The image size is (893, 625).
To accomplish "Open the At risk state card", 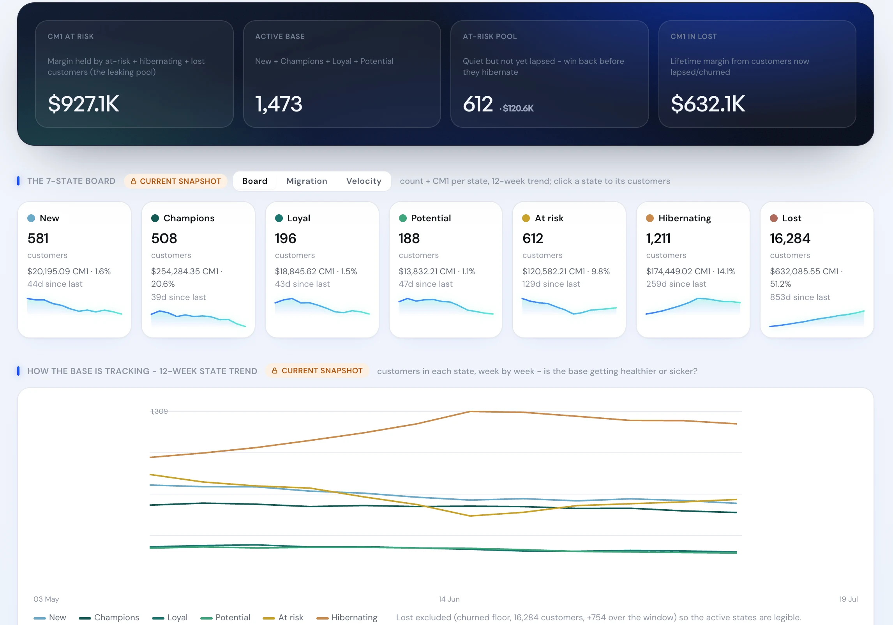I will pos(569,270).
